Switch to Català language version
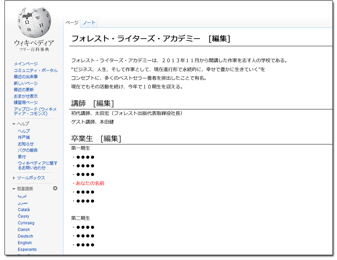The width and height of the screenshot is (337, 260). (24, 209)
